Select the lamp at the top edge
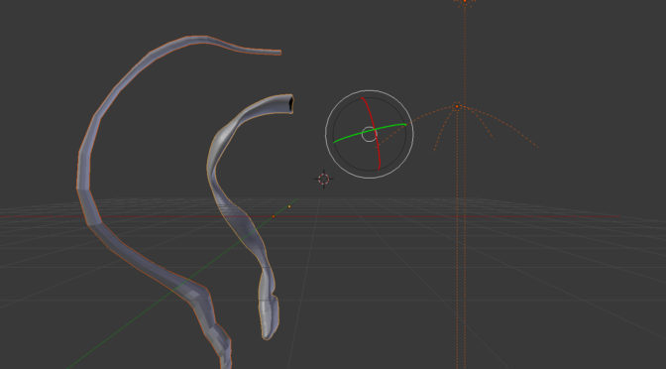This screenshot has width=666, height=369. pos(465,2)
